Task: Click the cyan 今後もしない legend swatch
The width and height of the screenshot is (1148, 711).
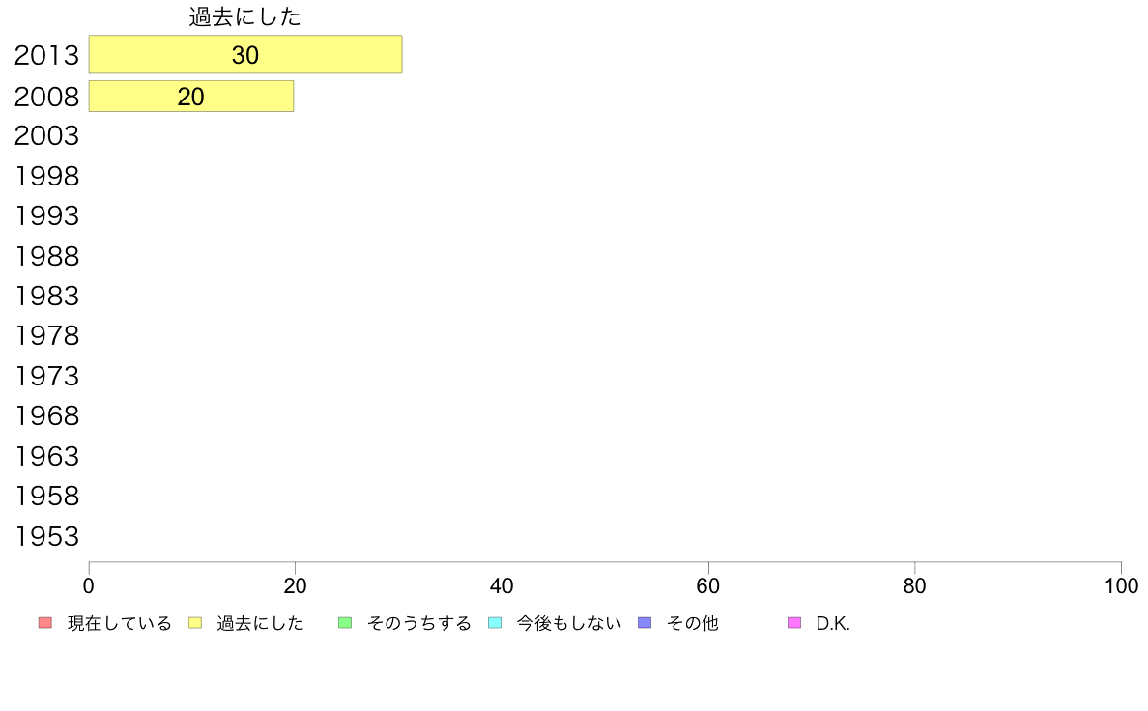Action: point(495,623)
